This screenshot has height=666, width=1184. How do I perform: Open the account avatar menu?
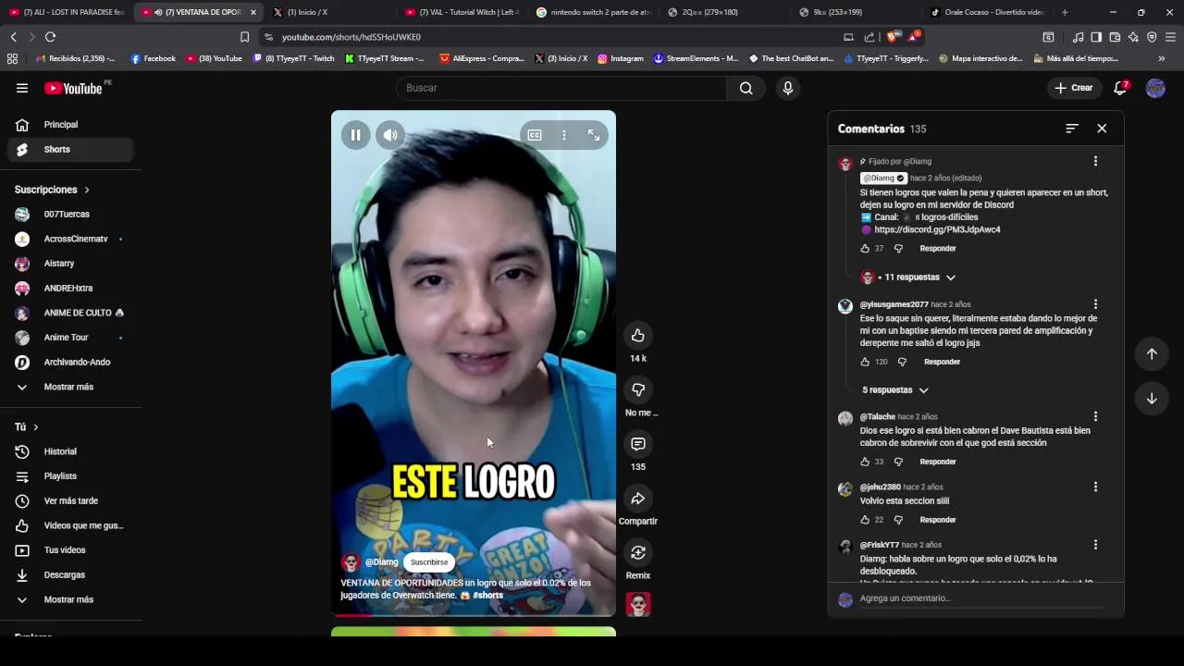[1155, 88]
